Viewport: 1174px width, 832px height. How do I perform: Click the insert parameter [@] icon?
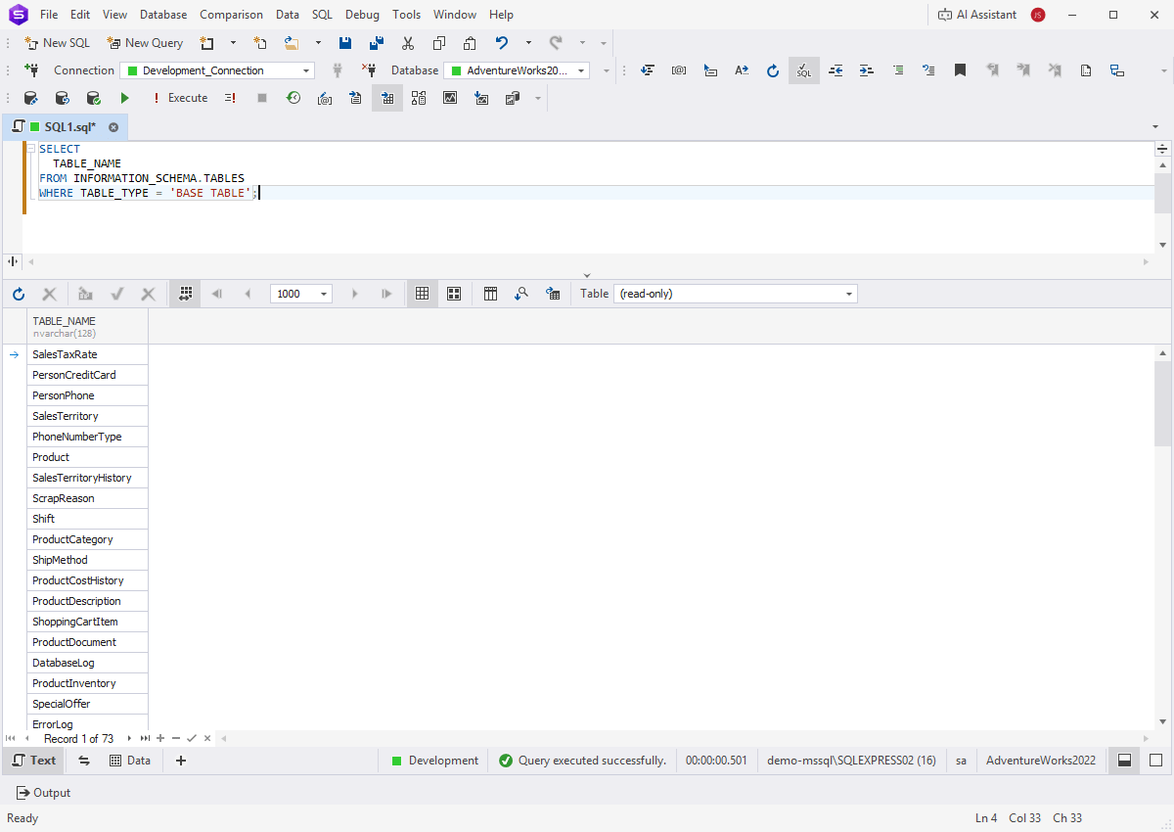click(x=679, y=70)
